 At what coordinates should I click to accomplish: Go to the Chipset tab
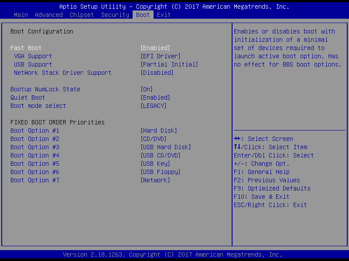tap(82, 15)
